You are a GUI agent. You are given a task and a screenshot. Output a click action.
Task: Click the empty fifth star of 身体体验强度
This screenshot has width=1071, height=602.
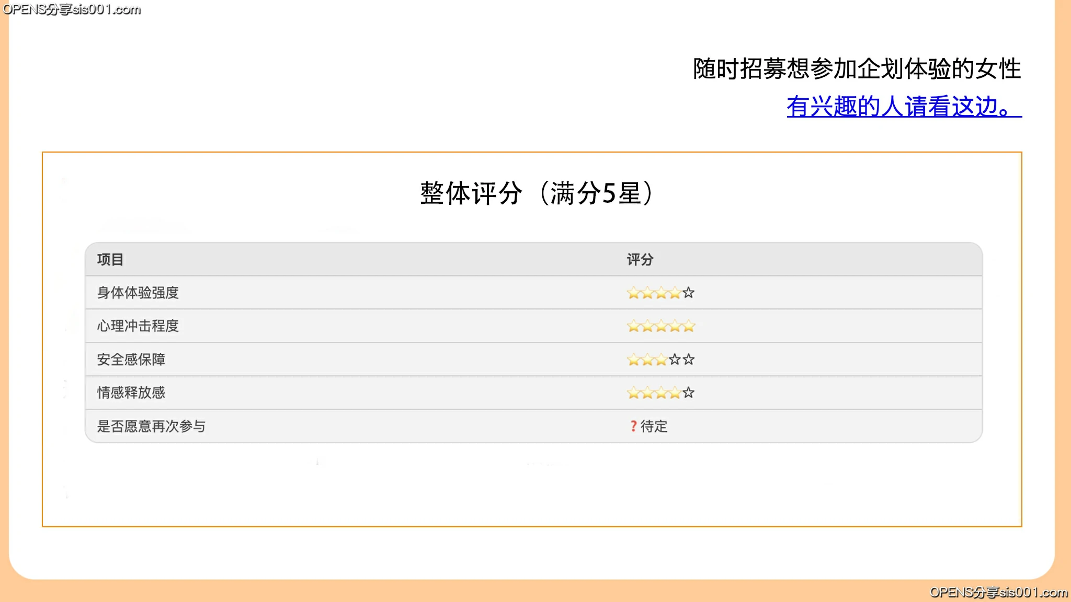pyautogui.click(x=689, y=293)
